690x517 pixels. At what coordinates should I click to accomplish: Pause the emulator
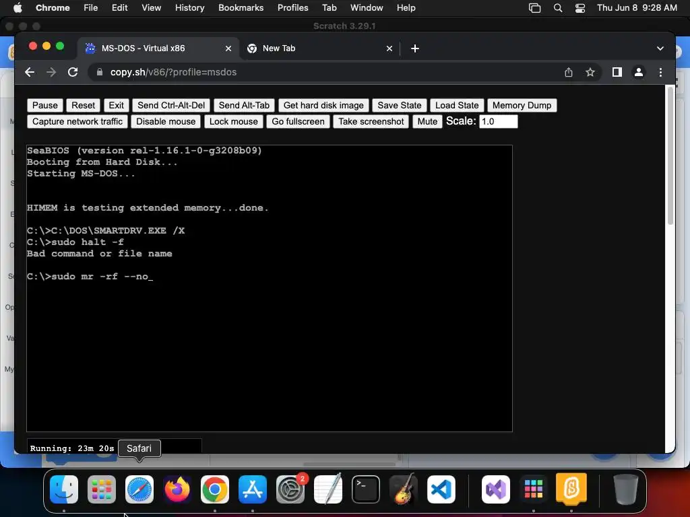tap(45, 105)
